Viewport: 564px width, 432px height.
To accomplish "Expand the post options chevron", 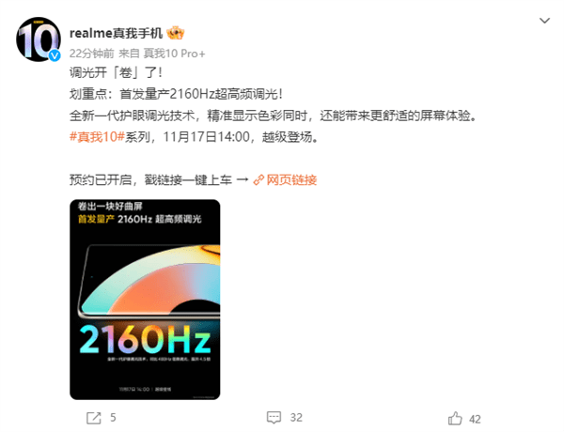I will tap(544, 21).
